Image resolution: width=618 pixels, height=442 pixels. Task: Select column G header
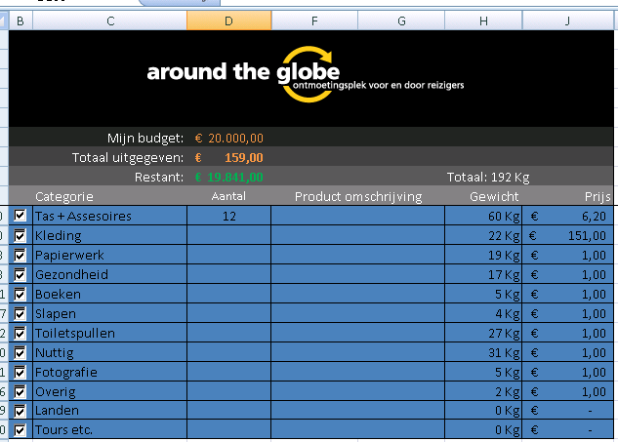click(x=401, y=20)
